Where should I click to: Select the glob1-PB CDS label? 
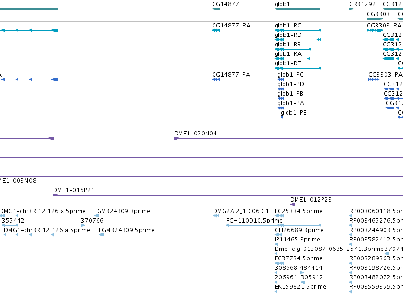pos(290,94)
